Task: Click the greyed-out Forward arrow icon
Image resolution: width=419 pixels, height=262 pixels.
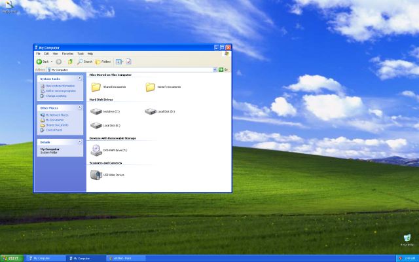Action: [58, 62]
